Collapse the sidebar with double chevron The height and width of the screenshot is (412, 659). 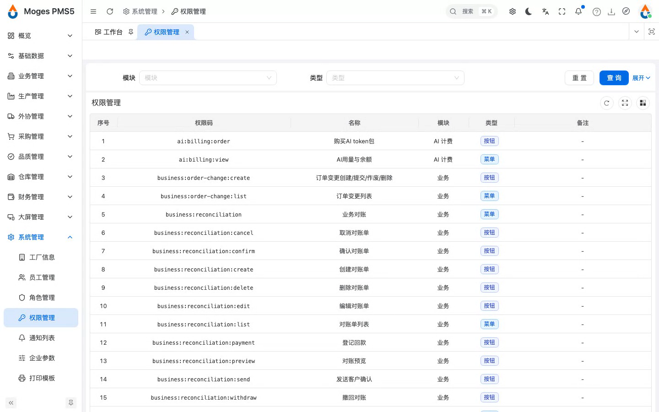pyautogui.click(x=11, y=403)
